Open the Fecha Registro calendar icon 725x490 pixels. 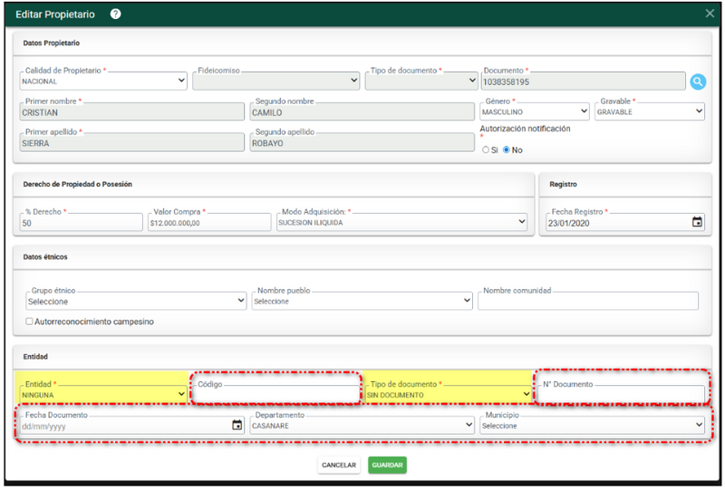697,222
